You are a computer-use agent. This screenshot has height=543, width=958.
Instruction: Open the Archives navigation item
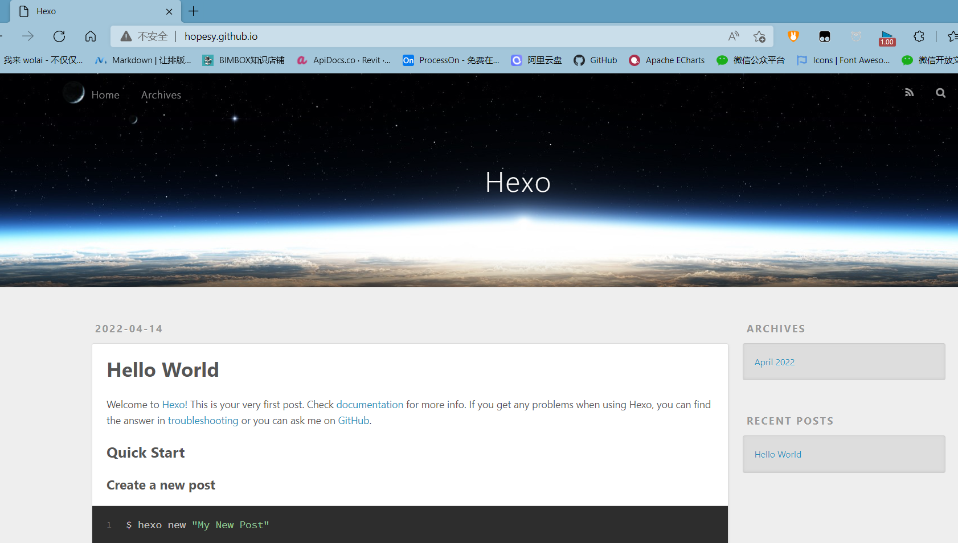[x=161, y=95]
